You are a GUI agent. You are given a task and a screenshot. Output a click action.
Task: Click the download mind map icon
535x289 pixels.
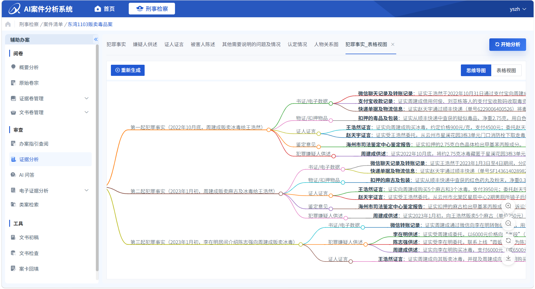coord(508,258)
